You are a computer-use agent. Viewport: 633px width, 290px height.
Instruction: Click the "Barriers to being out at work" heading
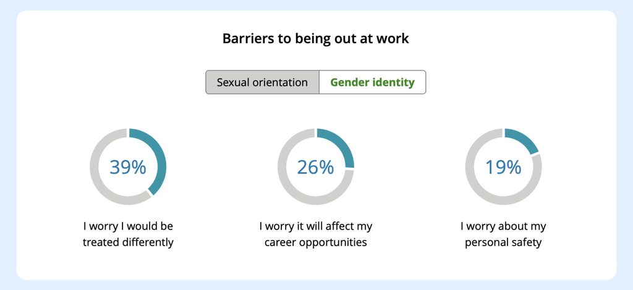point(315,39)
